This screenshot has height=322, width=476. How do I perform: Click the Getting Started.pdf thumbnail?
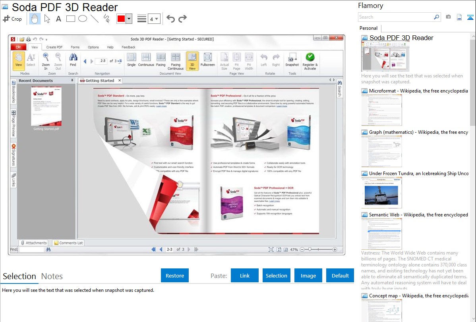[46, 106]
